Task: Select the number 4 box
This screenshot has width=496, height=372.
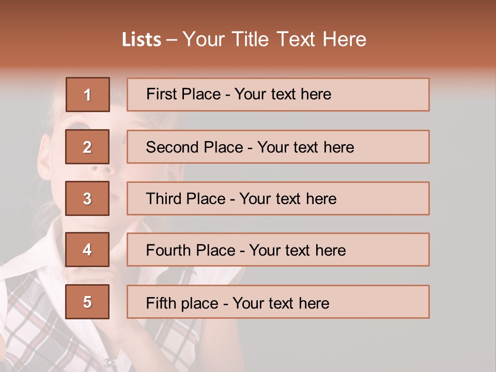Action: click(x=87, y=250)
